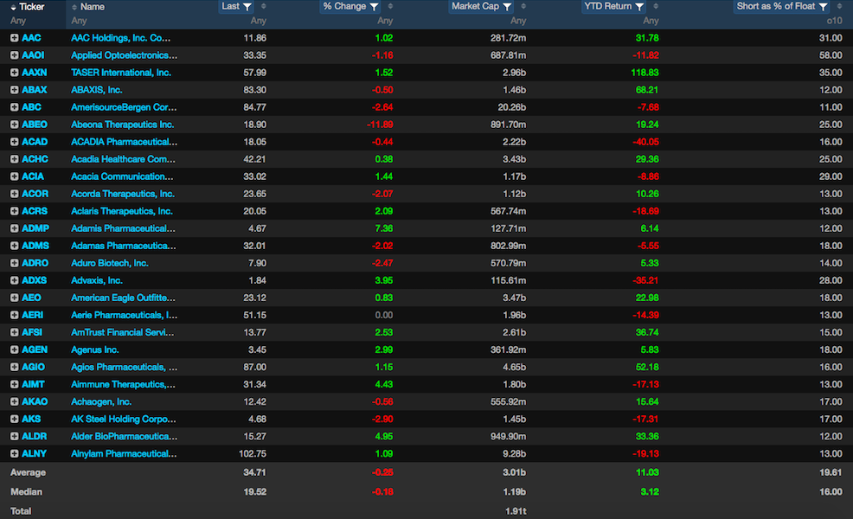
Task: Click the plus icon beside AERI
Action: point(14,315)
